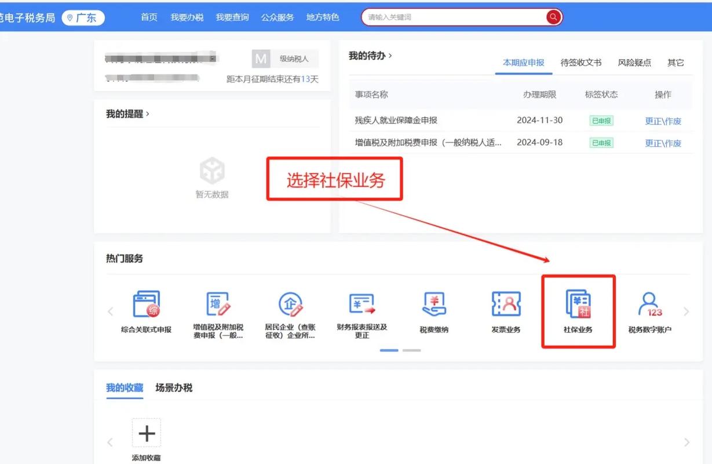Click 残疾人就业保障金申报 row text
Viewport: 712px width, 464px height.
(x=396, y=121)
